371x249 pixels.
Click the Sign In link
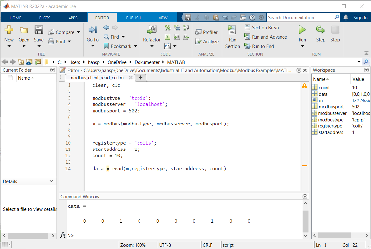pos(360,18)
